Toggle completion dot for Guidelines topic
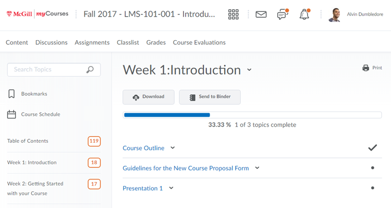This screenshot has height=208, width=391. pyautogui.click(x=373, y=168)
